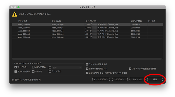Enable the 説明 checkbox
The image size is (175, 97).
(x=50, y=68)
